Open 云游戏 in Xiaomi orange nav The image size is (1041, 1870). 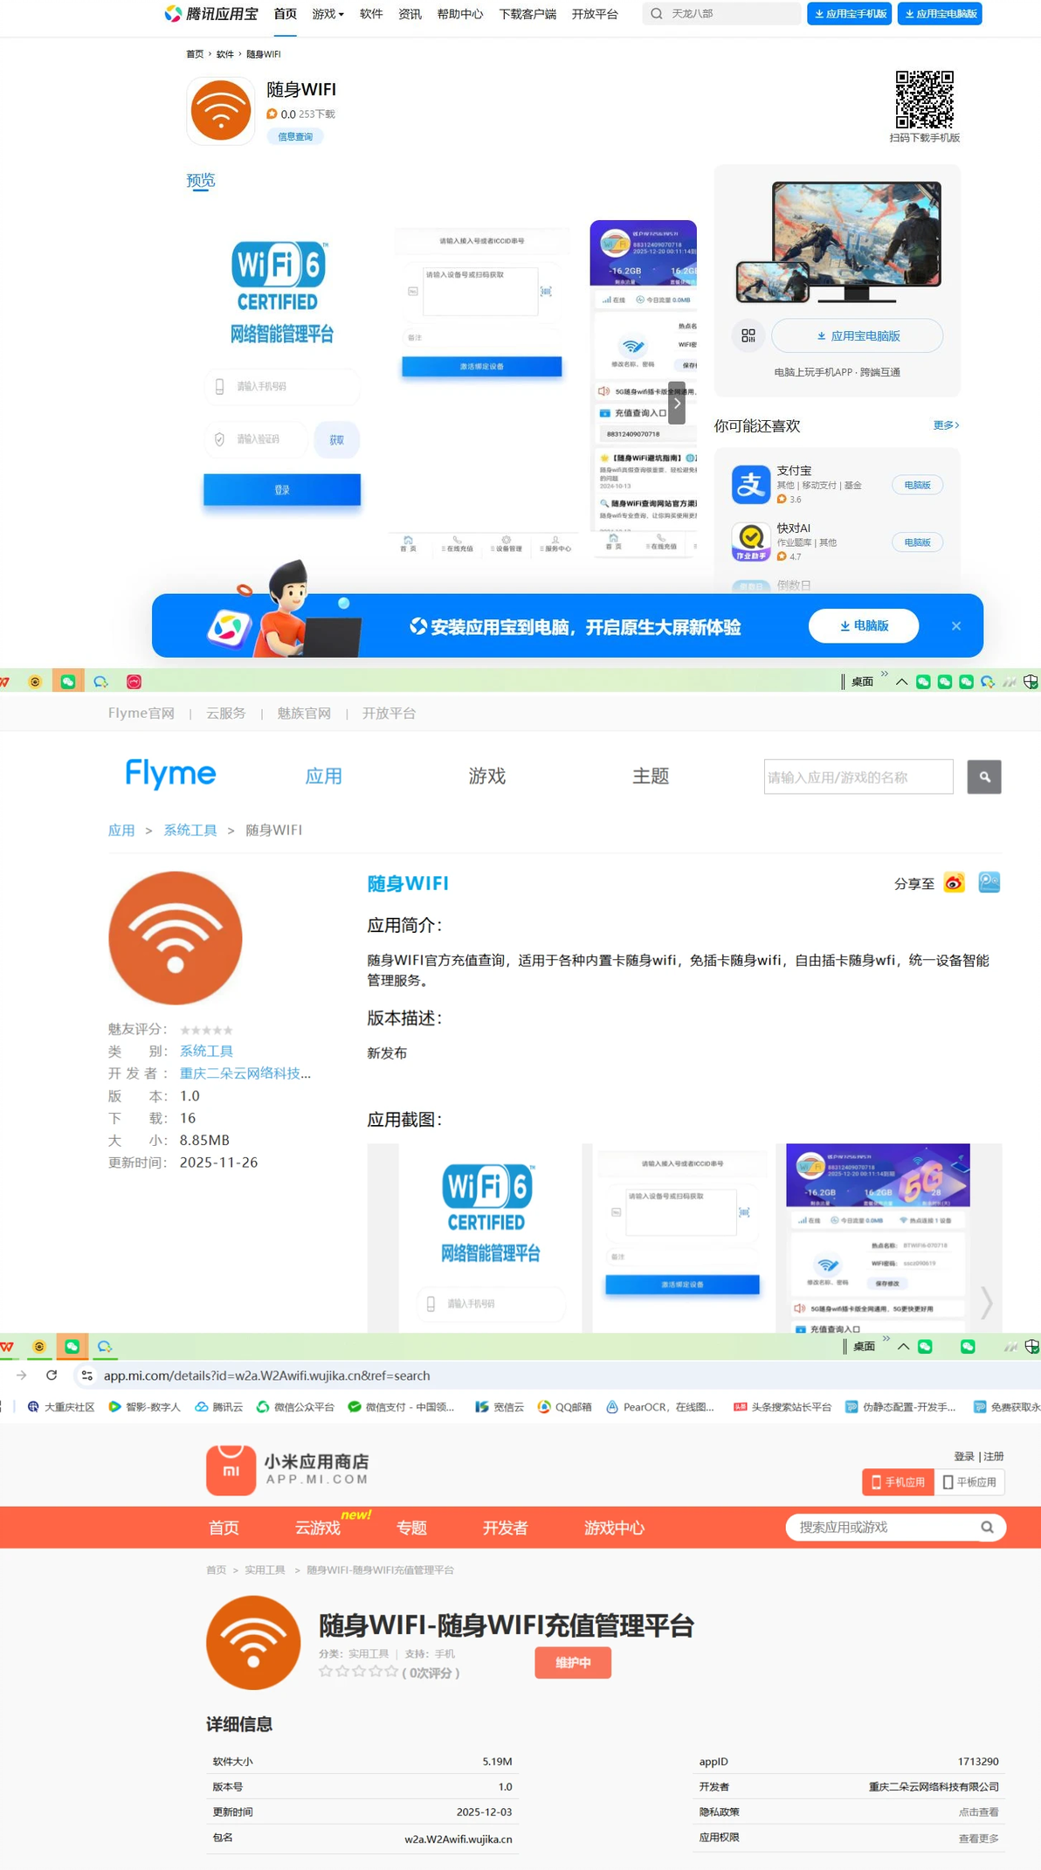tap(318, 1528)
